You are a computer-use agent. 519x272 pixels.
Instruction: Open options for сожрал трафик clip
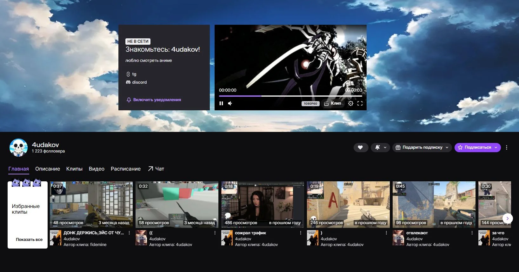click(x=301, y=233)
